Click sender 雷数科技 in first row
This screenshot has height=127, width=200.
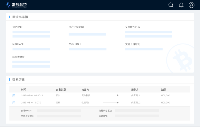[86, 96]
